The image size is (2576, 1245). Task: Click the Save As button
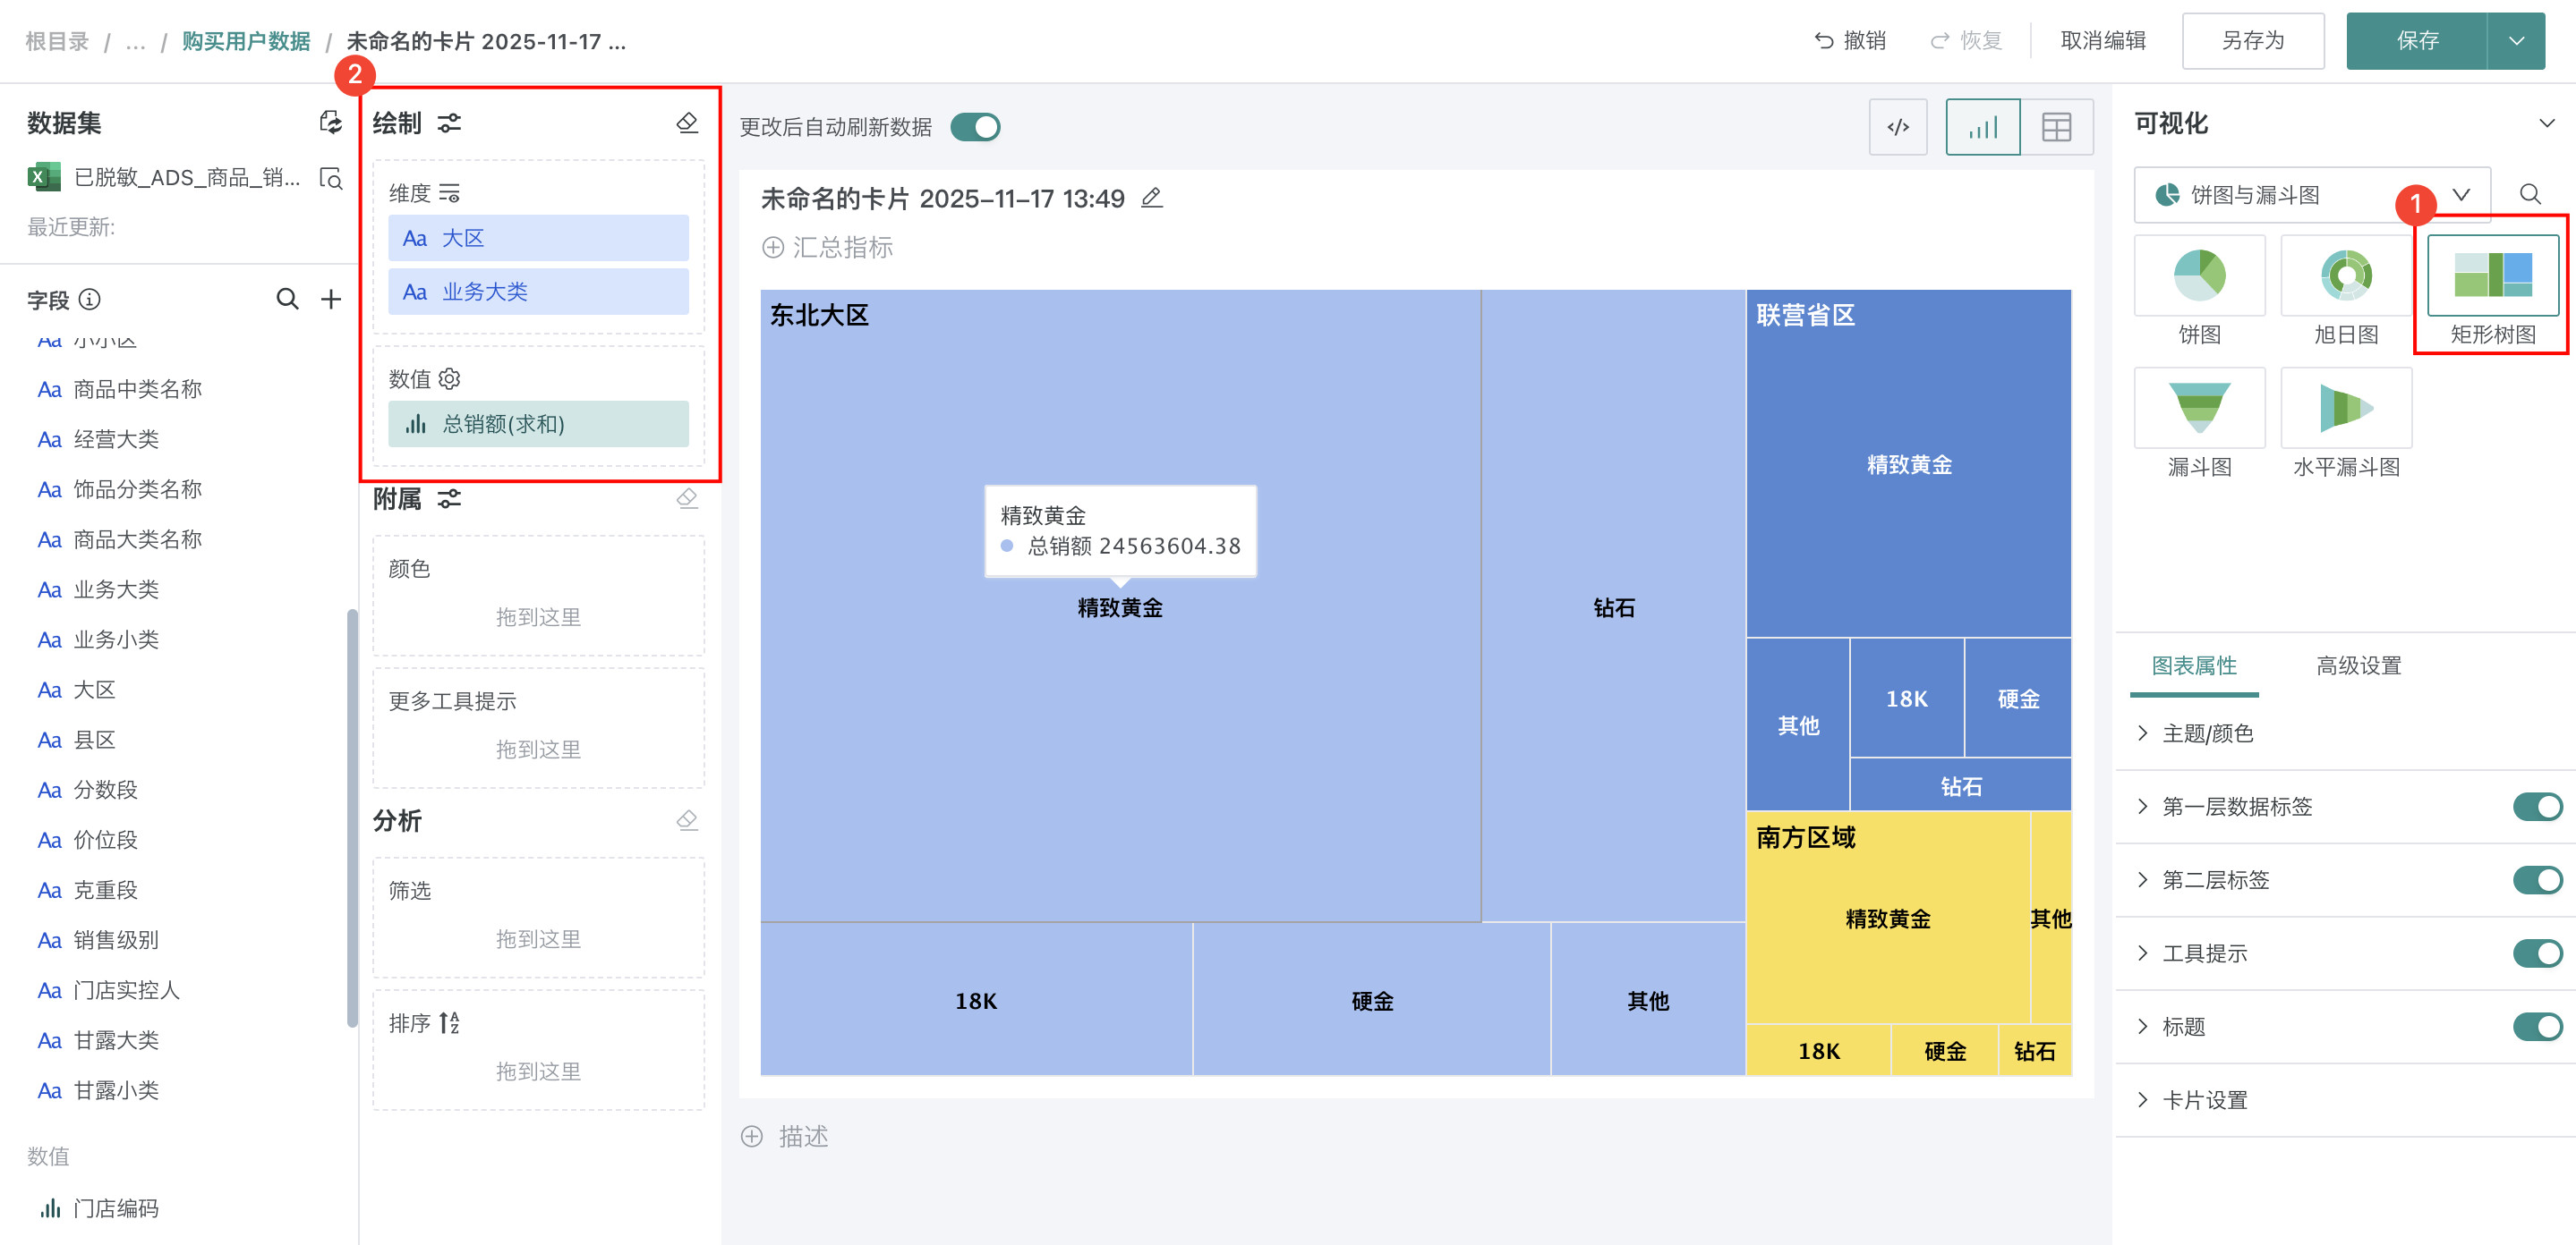click(x=2252, y=41)
